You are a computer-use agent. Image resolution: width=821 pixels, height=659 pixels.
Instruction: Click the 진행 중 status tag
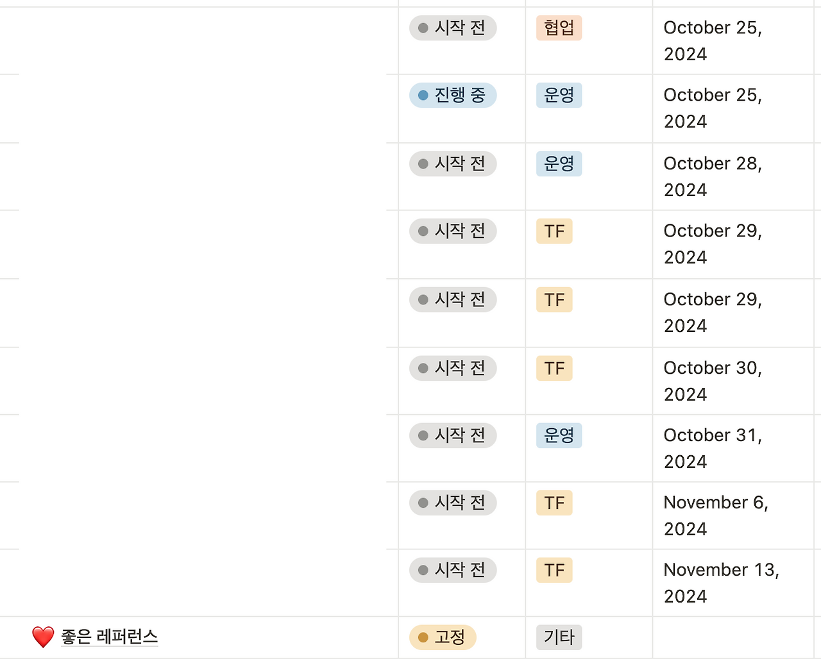(453, 95)
